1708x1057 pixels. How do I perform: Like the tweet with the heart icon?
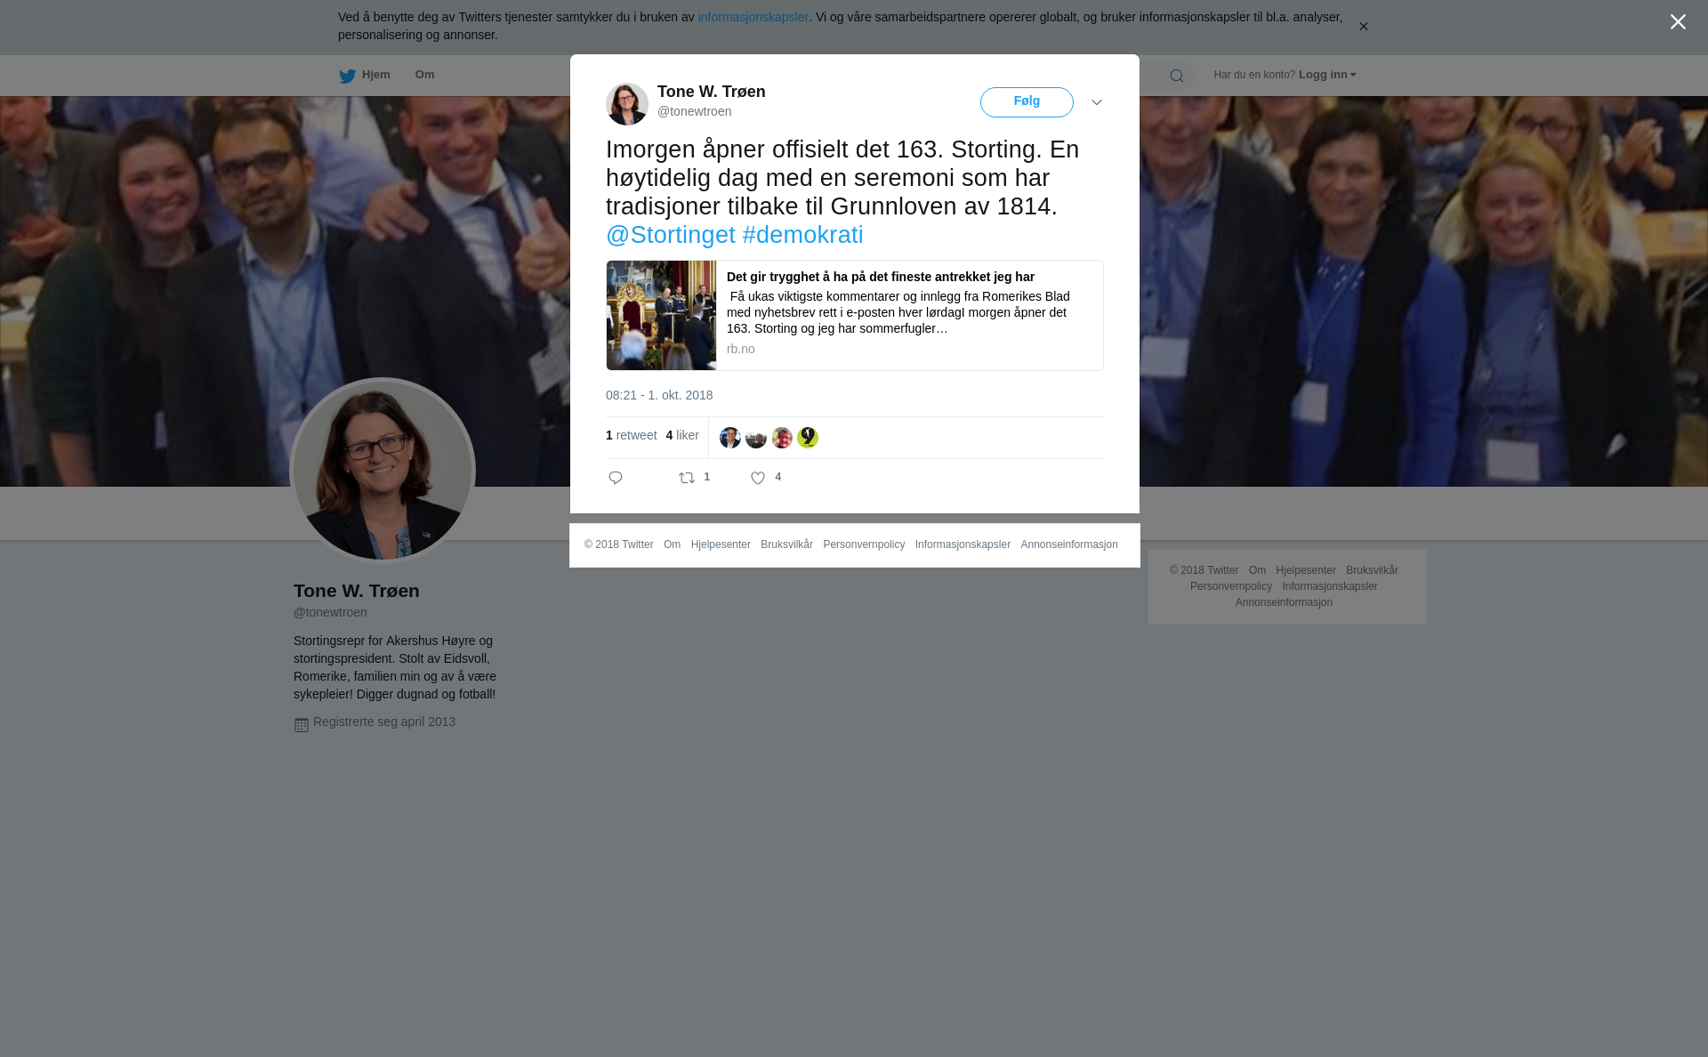(758, 478)
